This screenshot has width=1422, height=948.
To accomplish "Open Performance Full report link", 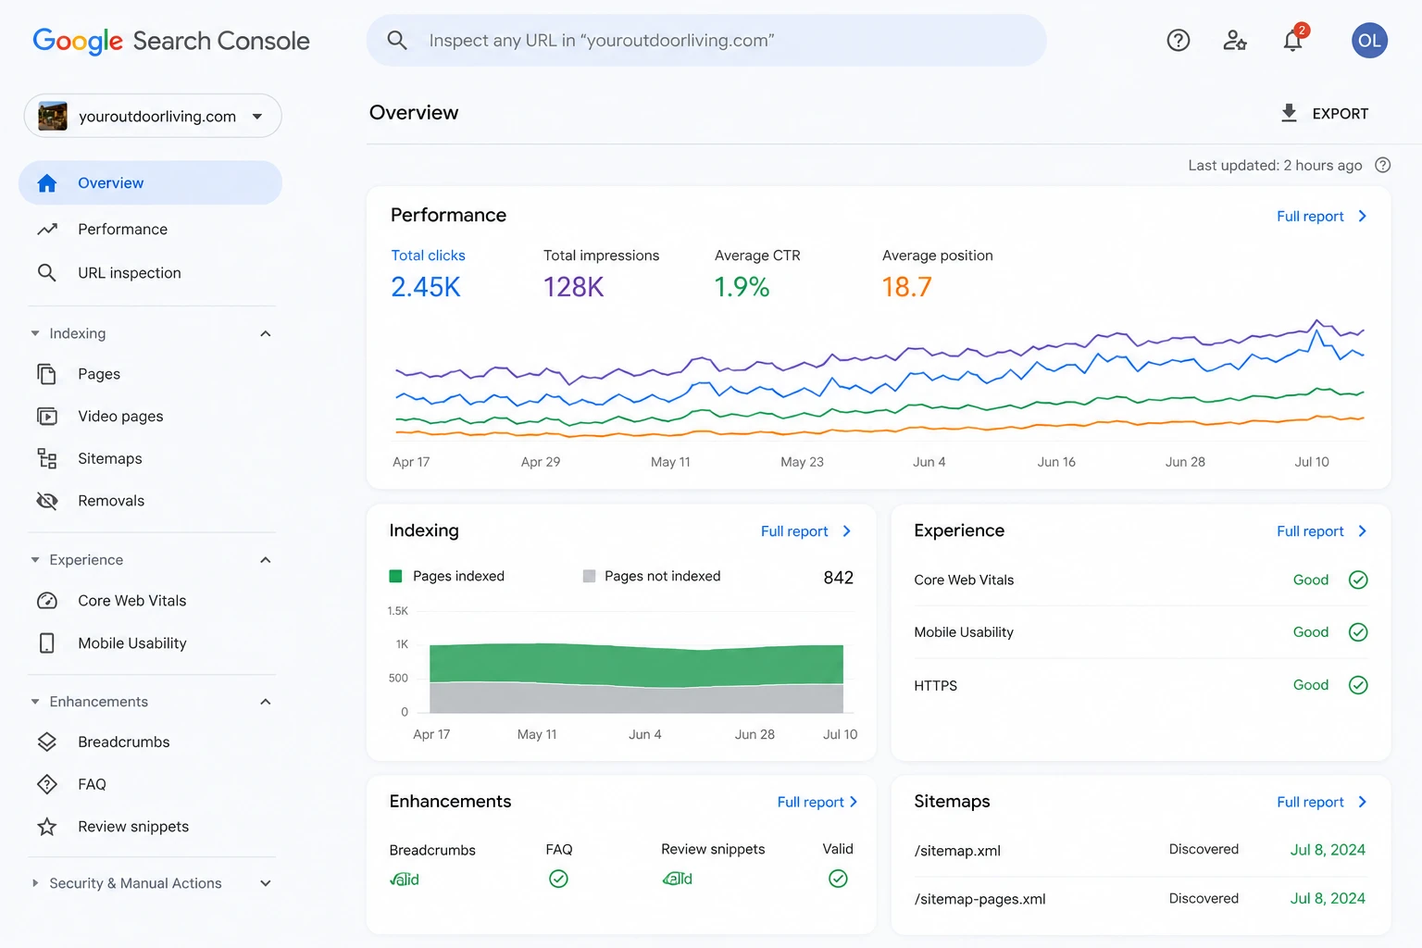I will coord(1321,216).
